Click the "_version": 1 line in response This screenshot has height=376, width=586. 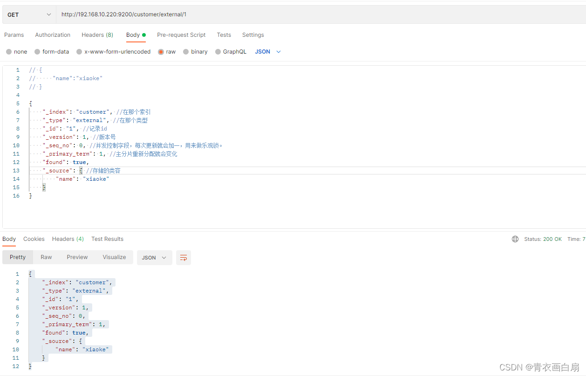pos(66,308)
